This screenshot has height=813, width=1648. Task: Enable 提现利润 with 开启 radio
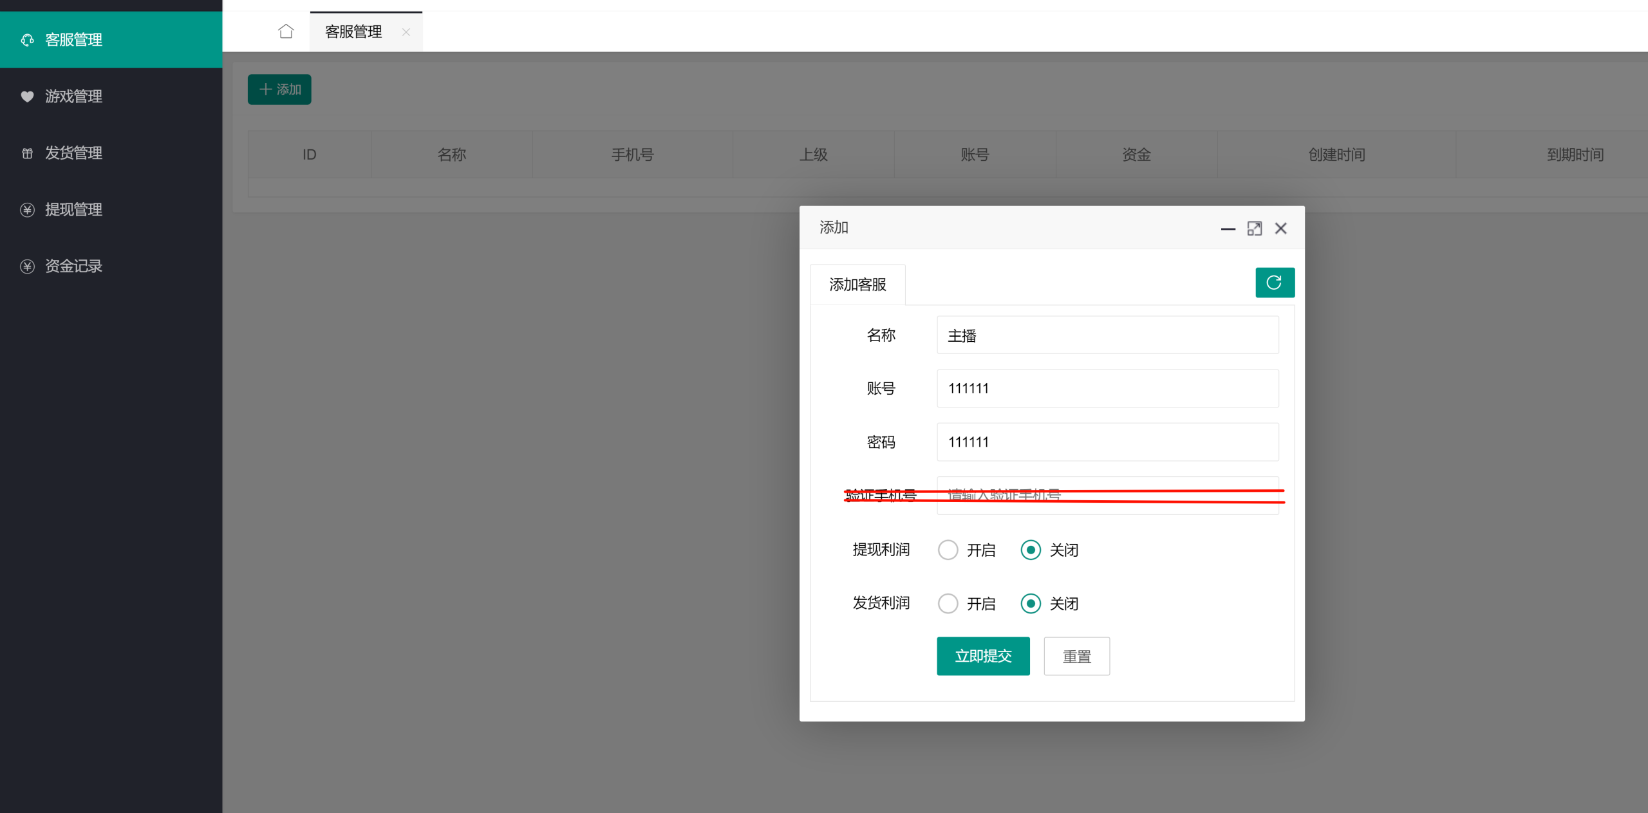(948, 550)
